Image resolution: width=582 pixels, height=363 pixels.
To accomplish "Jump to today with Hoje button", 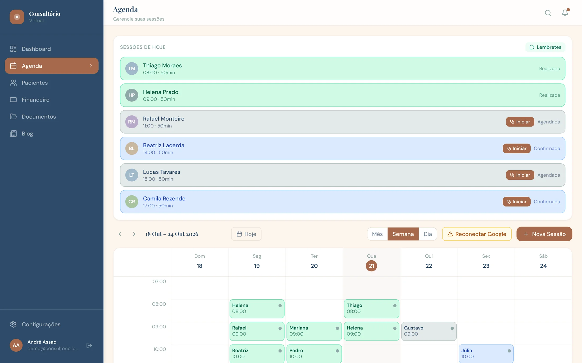I will coord(246,234).
